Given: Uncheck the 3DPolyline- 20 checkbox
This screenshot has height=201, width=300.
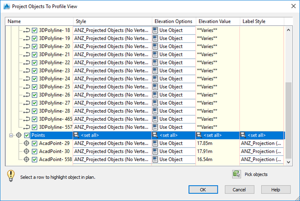Looking at the screenshot, I should click(x=35, y=47).
